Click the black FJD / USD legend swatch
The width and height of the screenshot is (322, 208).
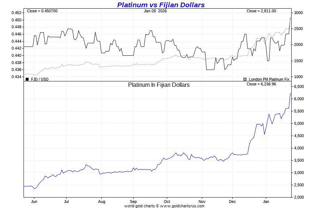click(x=27, y=79)
